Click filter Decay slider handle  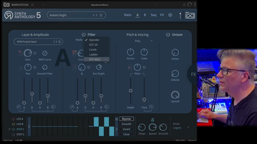86,96
